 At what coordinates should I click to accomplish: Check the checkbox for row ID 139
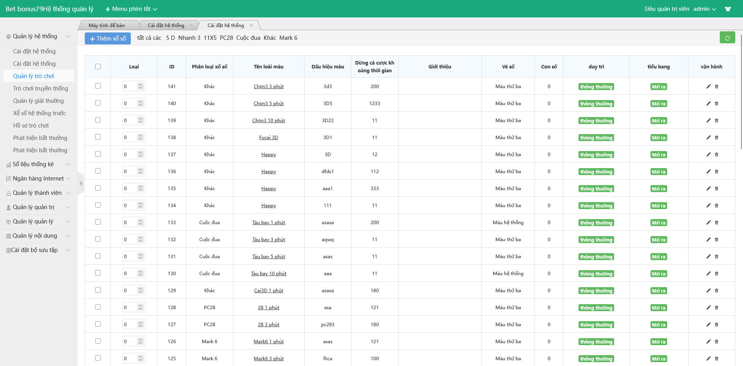click(x=98, y=120)
